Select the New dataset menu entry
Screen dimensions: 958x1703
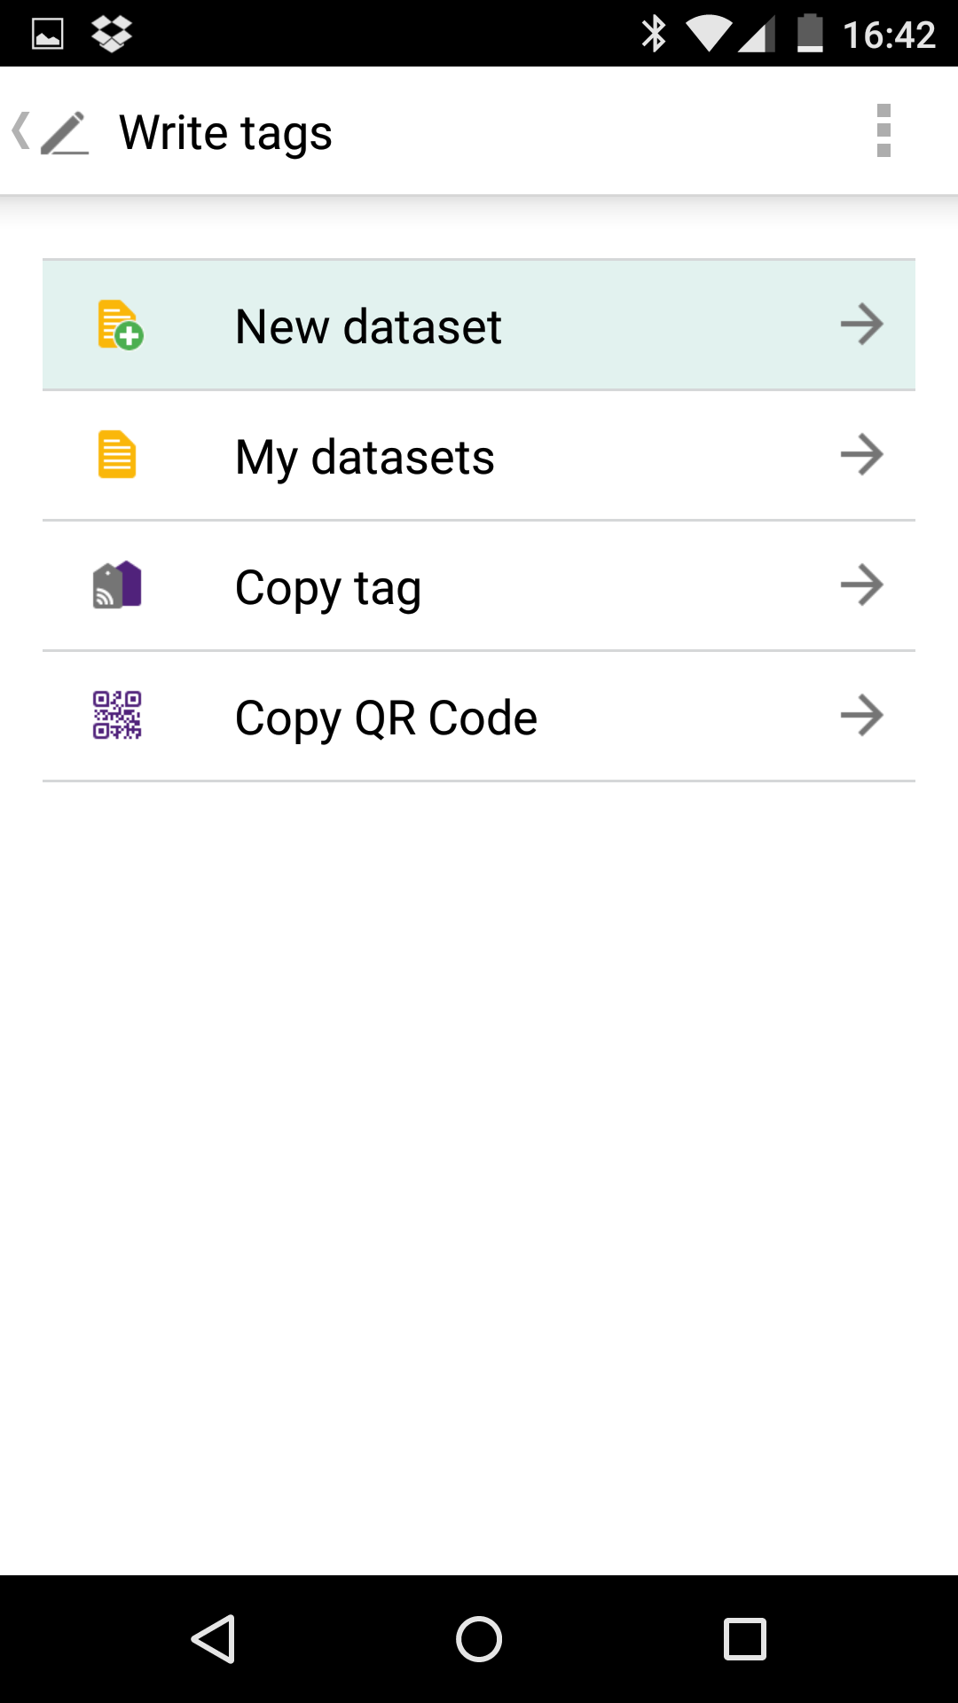pos(479,325)
